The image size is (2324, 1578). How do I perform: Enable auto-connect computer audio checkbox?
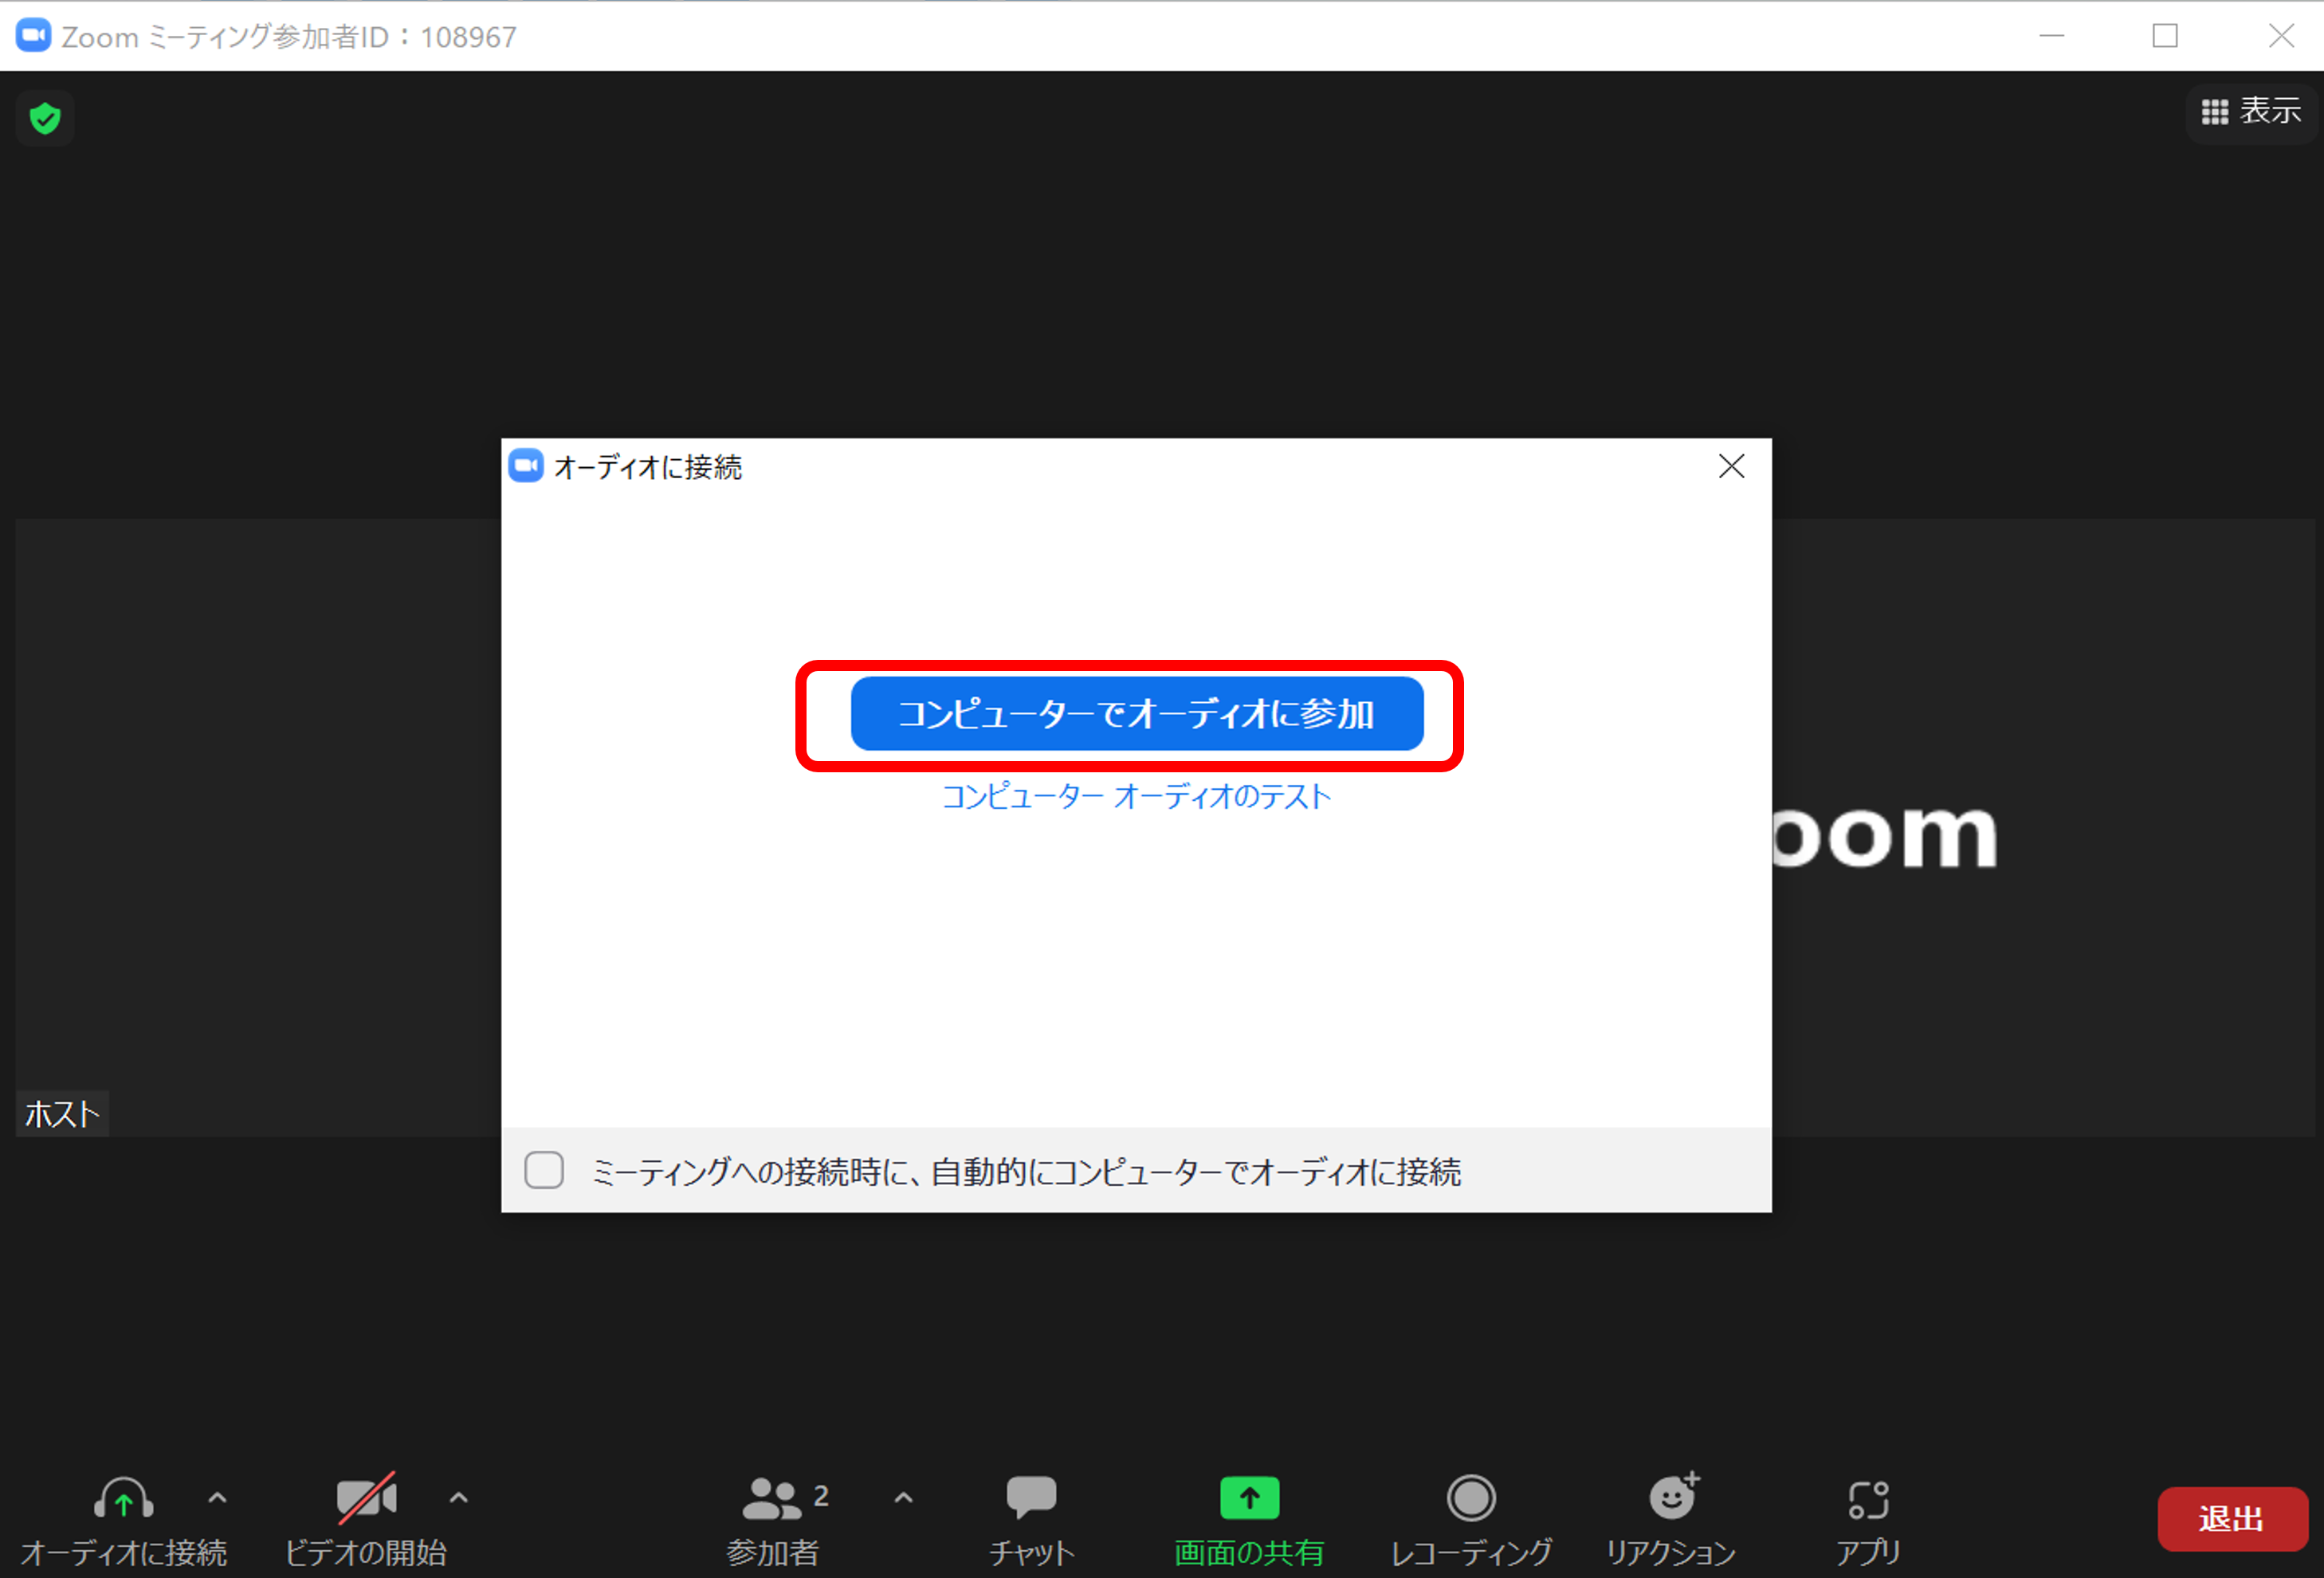(544, 1170)
